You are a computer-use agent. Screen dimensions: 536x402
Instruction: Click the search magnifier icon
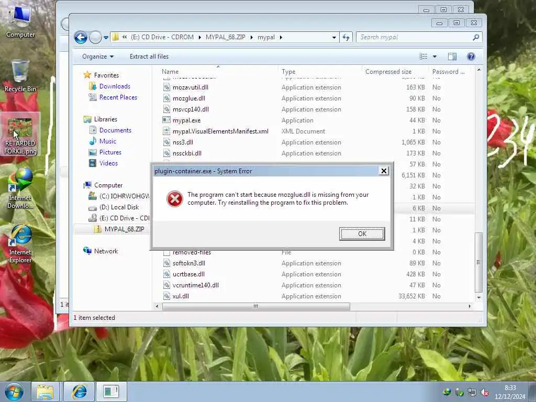point(476,37)
